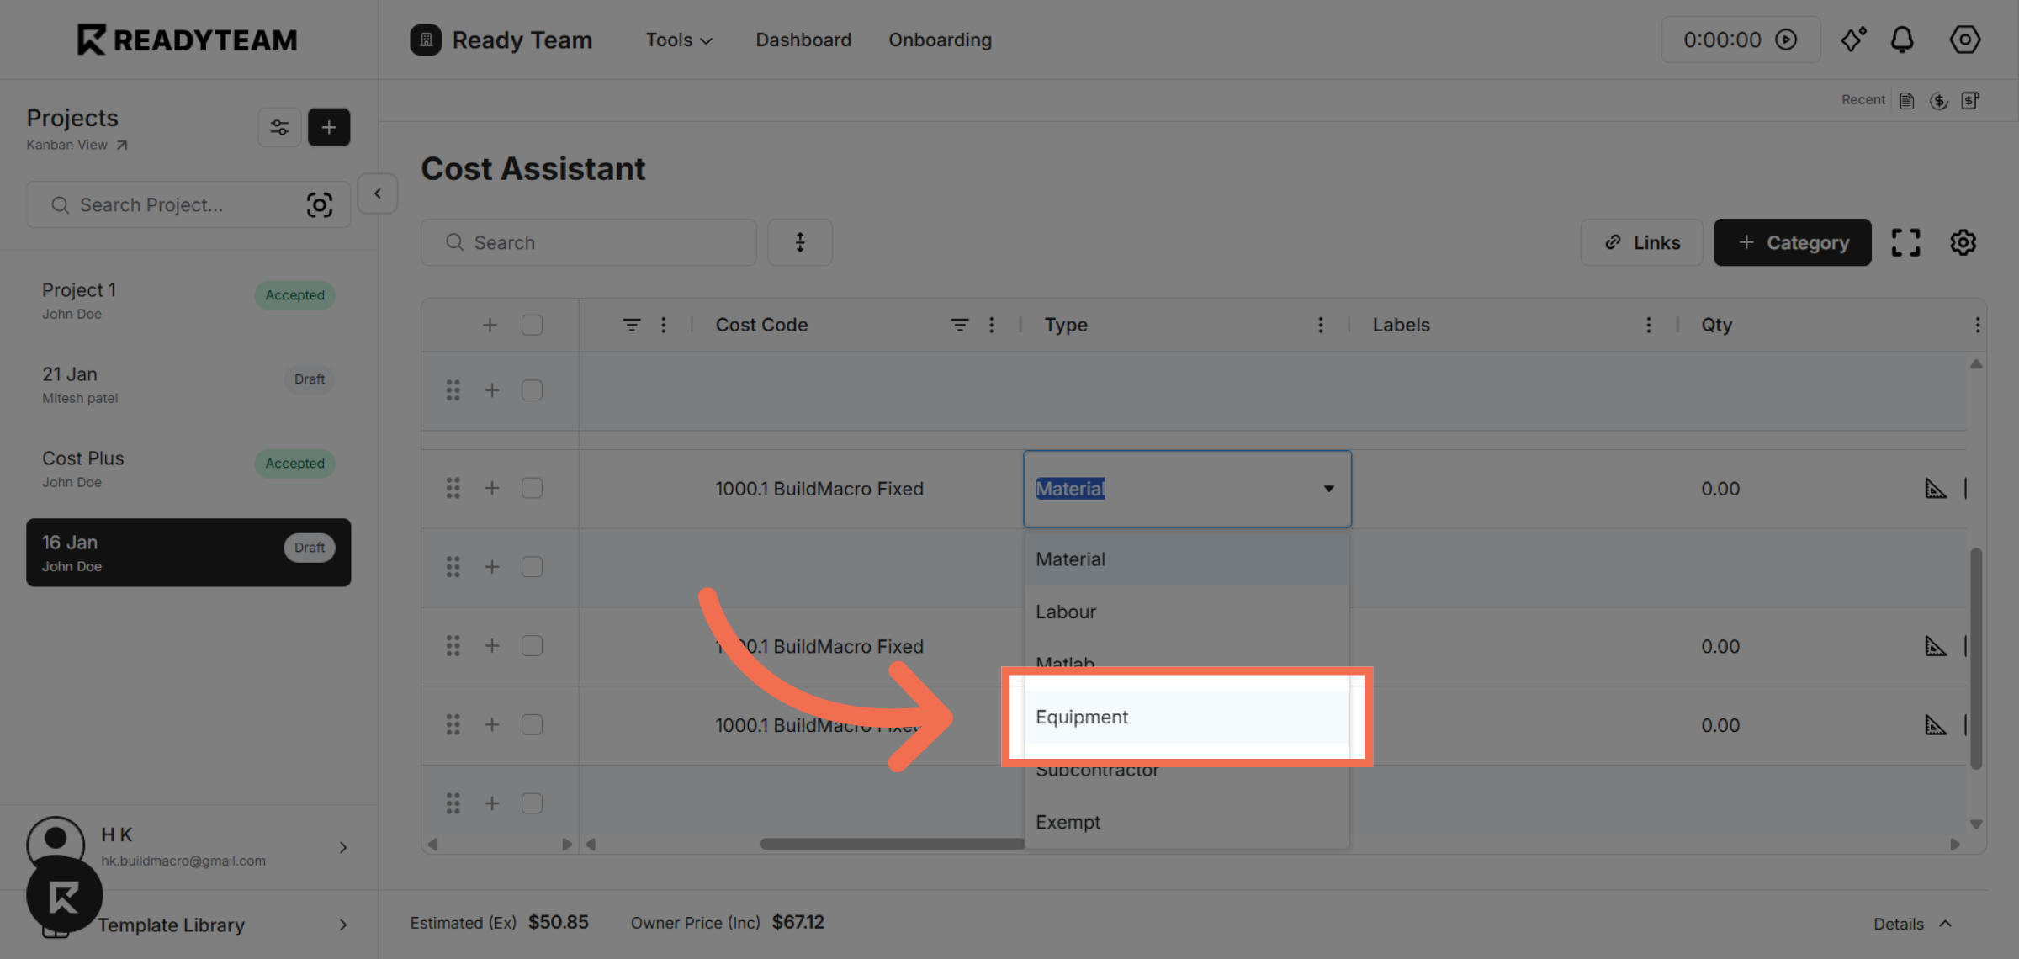This screenshot has height=959, width=2019.
Task: Check the checkbox on the Material row
Action: [x=532, y=487]
